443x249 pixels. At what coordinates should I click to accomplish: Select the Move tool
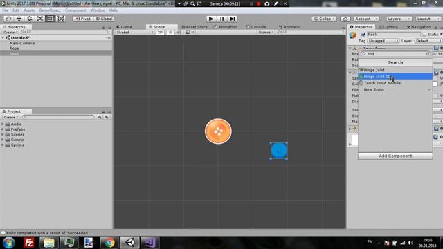[x=19, y=19]
